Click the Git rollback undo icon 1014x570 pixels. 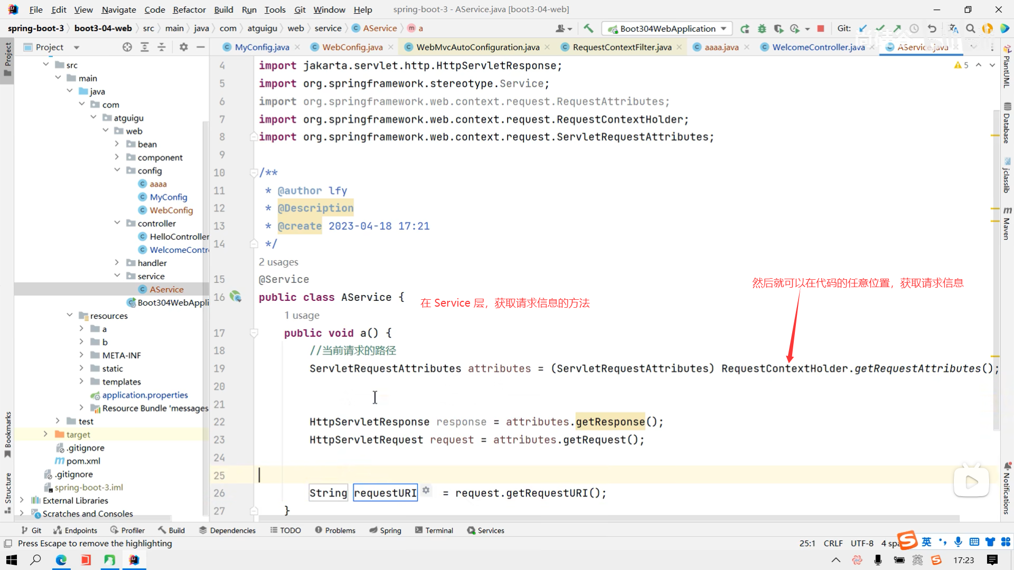(932, 28)
